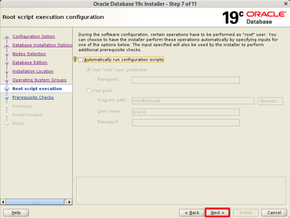Click the root user Password field
Image resolution: width=290 pixels, height=218 pixels.
point(186,80)
